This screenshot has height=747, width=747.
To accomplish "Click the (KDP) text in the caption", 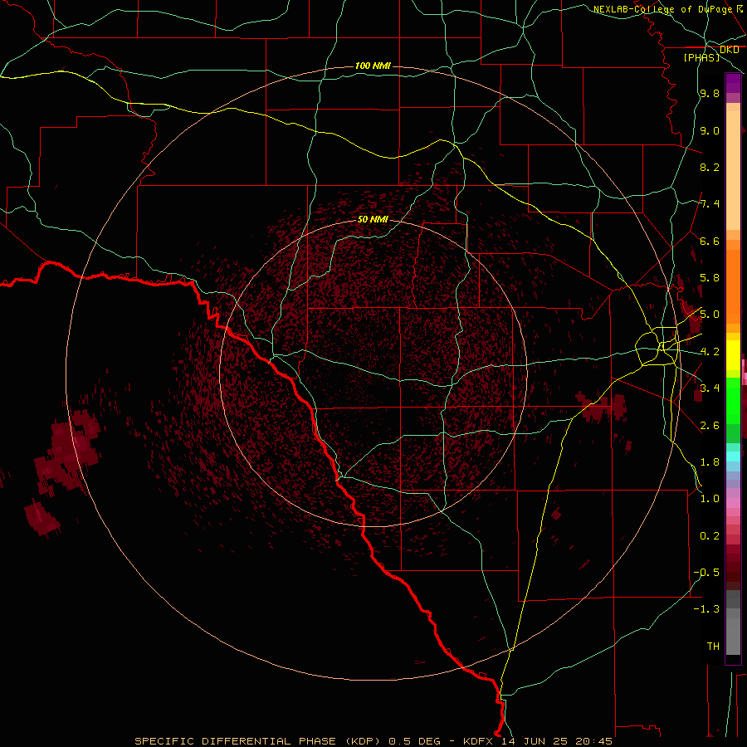I will click(363, 741).
